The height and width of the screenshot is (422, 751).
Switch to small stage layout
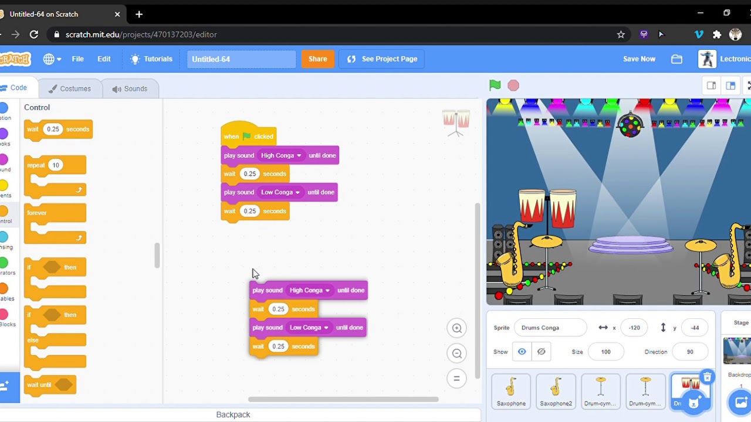click(x=711, y=86)
